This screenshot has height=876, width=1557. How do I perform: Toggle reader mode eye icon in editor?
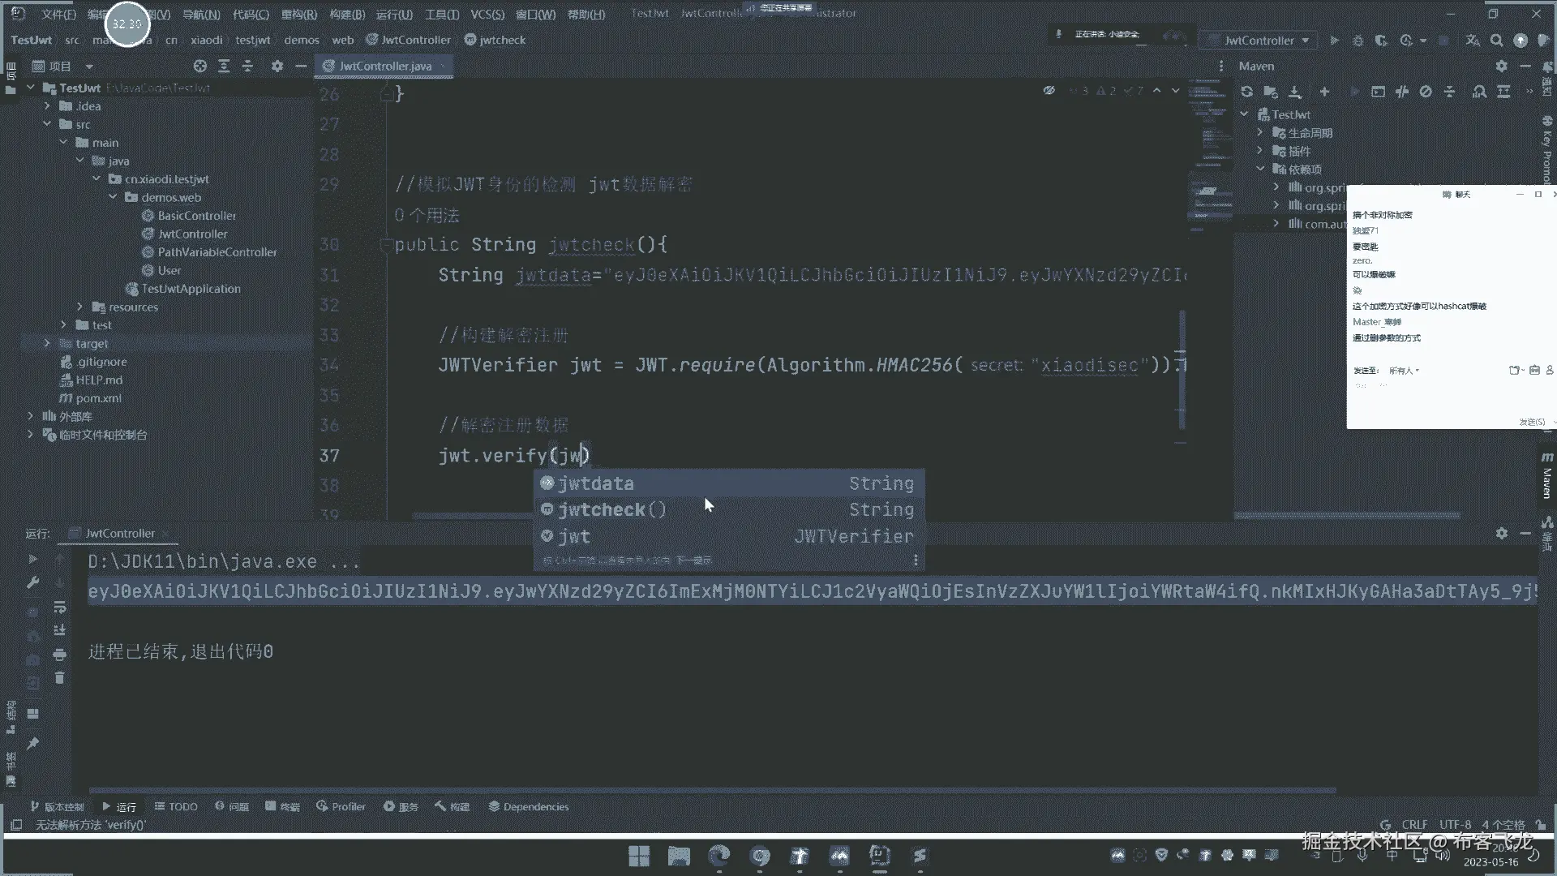pos(1049,91)
